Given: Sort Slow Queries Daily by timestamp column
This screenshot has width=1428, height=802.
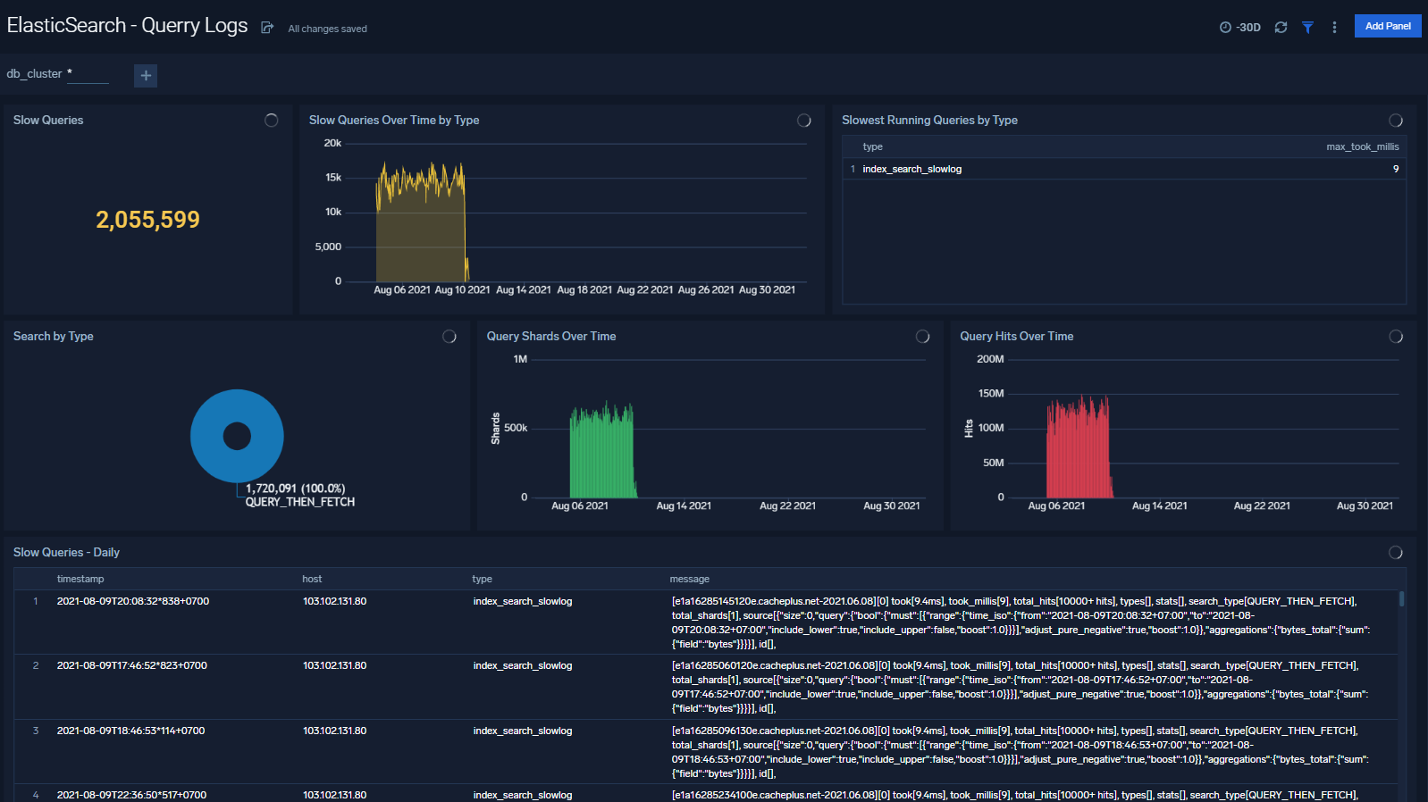Looking at the screenshot, I should click(x=80, y=579).
